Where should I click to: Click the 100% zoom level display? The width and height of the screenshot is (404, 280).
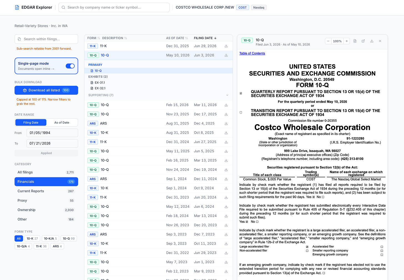[337, 41]
